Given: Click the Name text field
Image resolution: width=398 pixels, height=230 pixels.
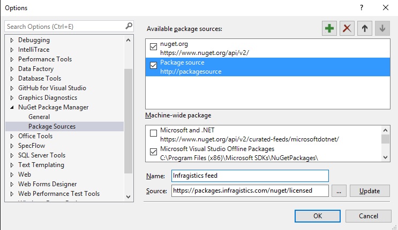Looking at the screenshot, I should coord(250,176).
